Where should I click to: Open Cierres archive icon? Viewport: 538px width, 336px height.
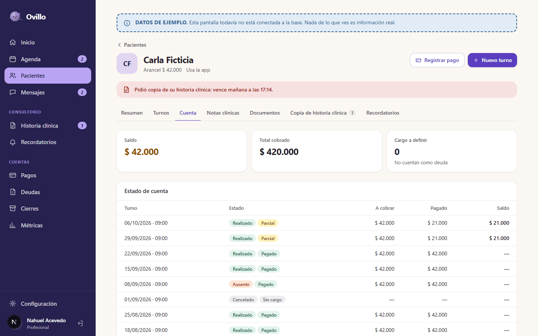13,208
